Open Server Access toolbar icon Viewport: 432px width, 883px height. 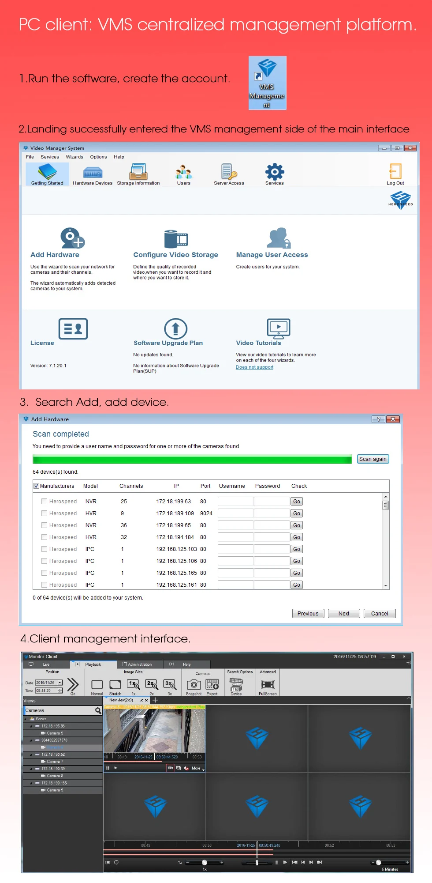pos(229,174)
